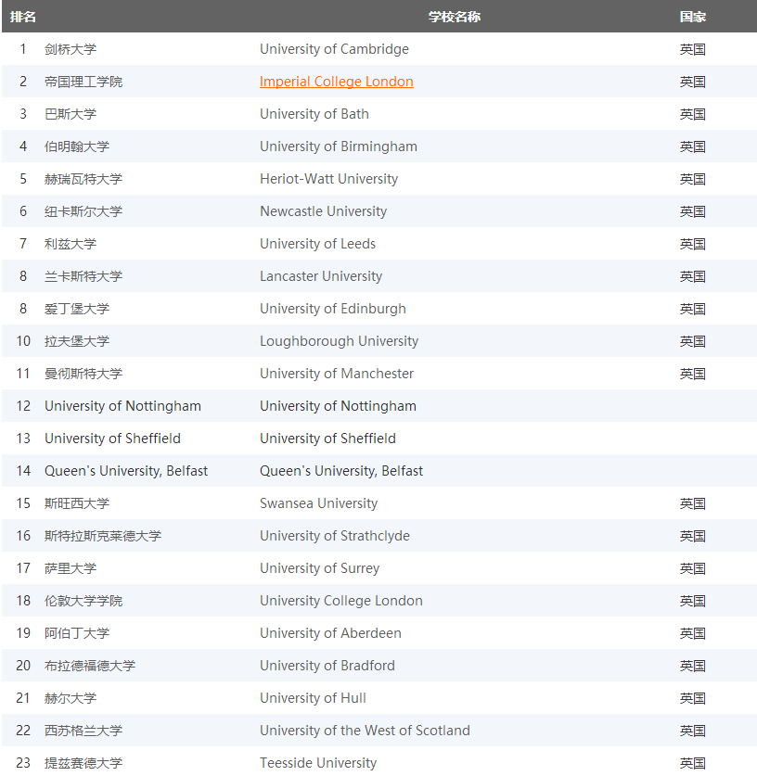Click the 排名 column header
The width and height of the screenshot is (757, 776).
[x=23, y=17]
